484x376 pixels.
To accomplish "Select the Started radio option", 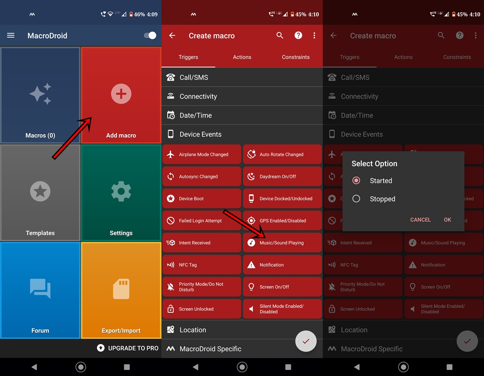I will point(356,181).
